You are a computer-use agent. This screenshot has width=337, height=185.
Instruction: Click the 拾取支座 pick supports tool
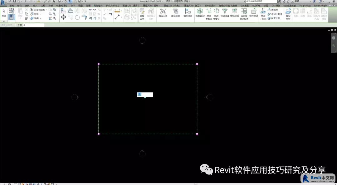(x=274, y=18)
